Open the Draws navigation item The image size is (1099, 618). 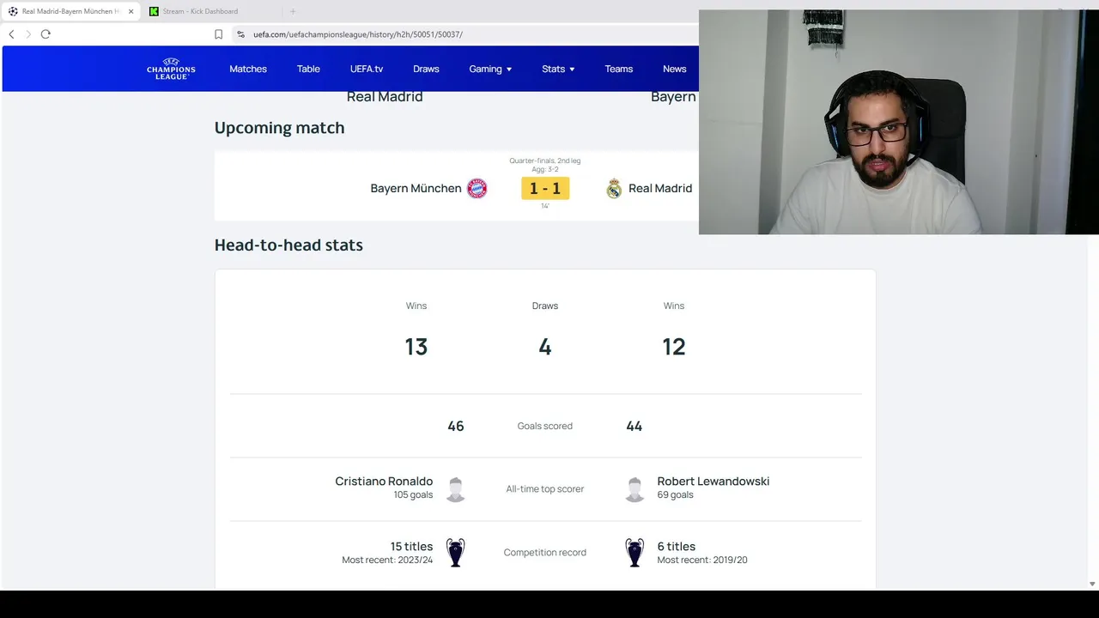pyautogui.click(x=426, y=69)
